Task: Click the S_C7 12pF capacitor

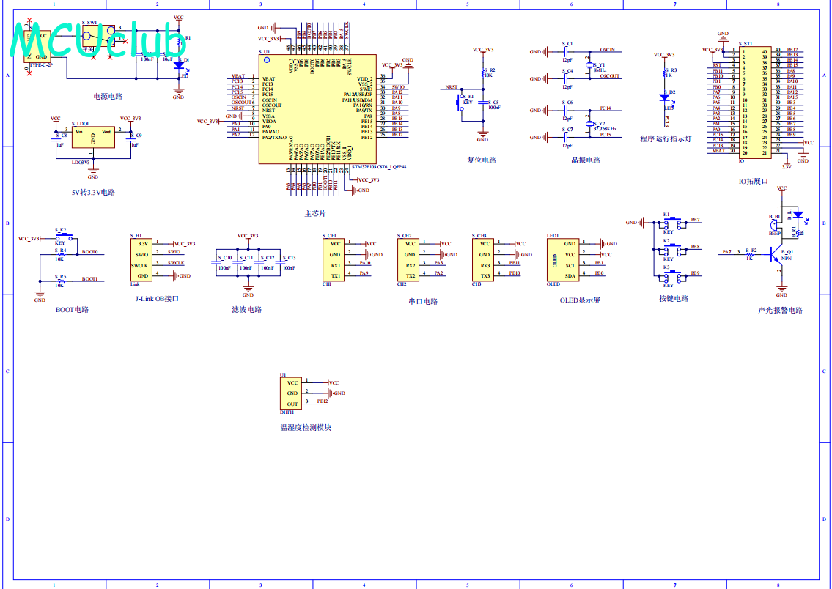Action: tap(567, 137)
